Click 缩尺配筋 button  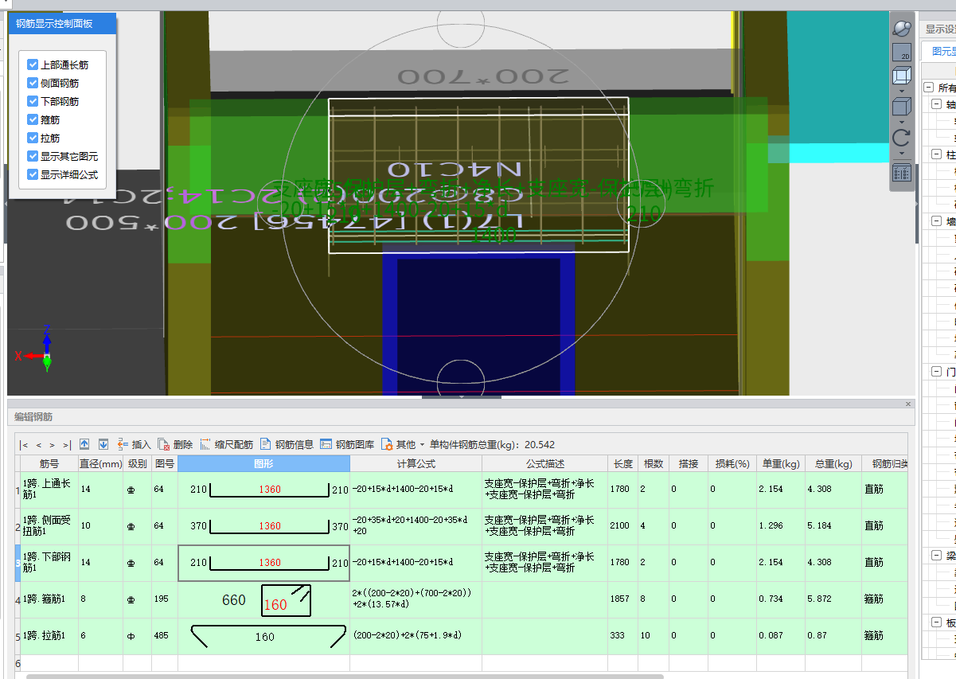(226, 444)
